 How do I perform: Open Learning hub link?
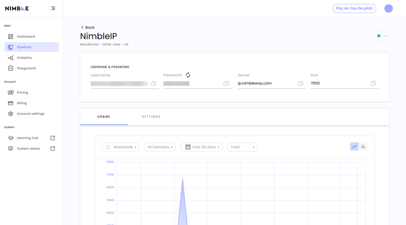point(32,138)
